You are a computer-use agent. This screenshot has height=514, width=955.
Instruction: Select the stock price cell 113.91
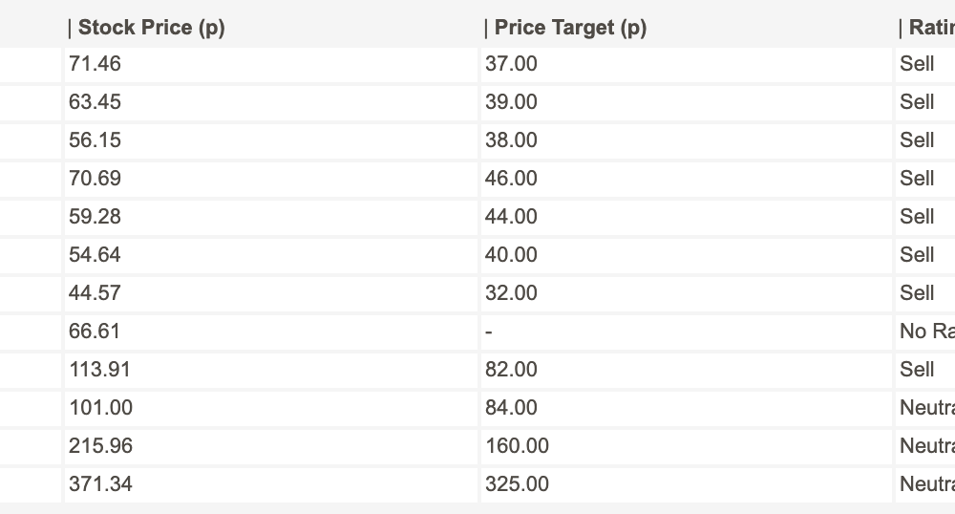pyautogui.click(x=270, y=370)
